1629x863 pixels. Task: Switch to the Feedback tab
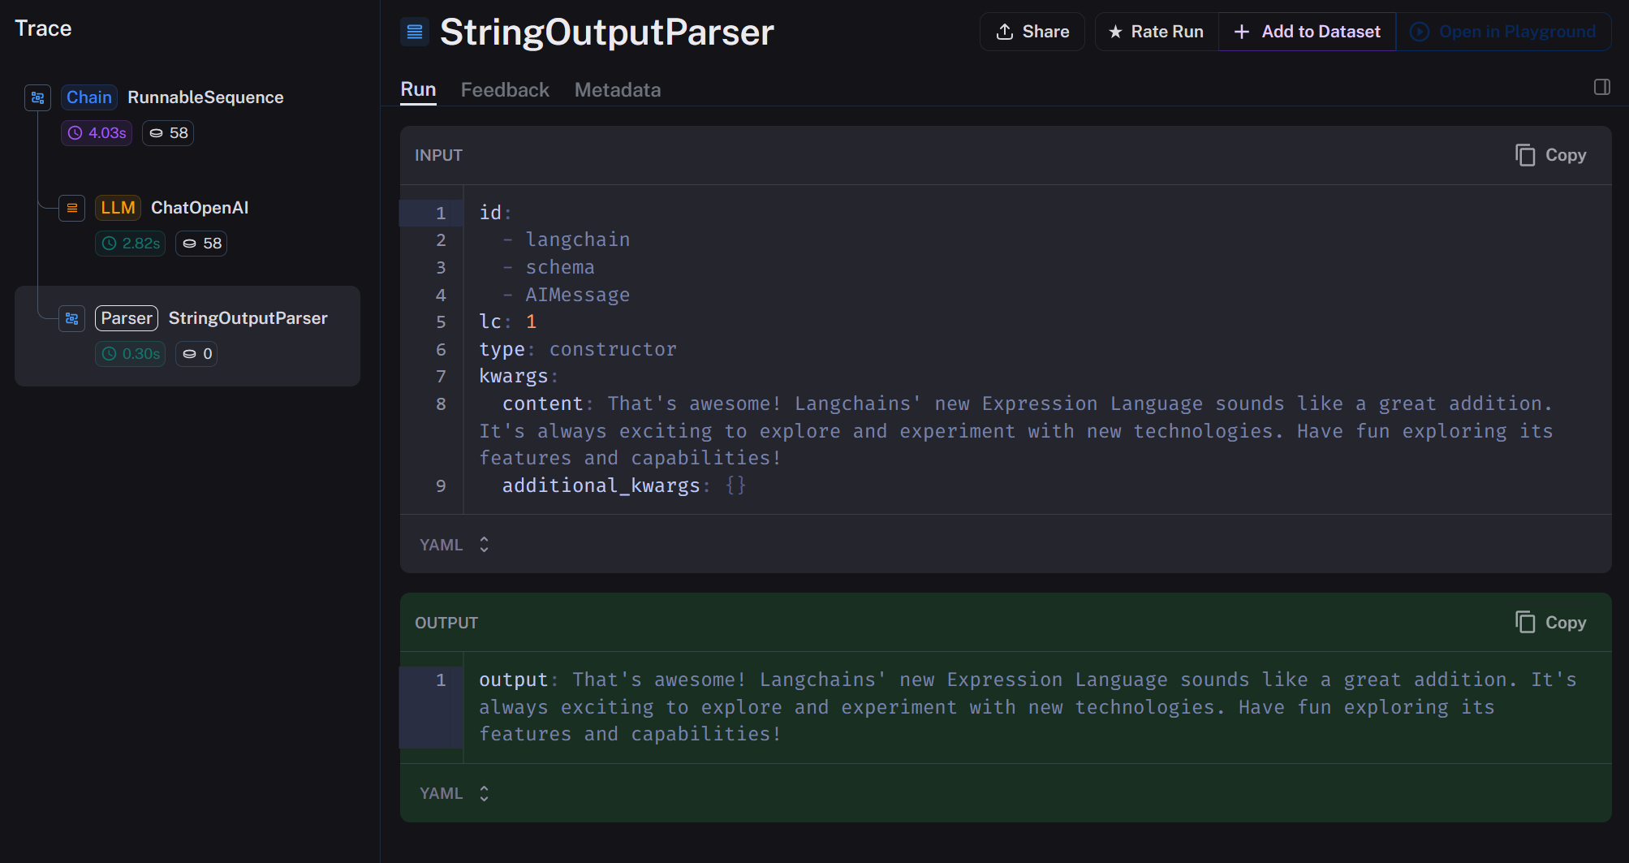tap(505, 90)
